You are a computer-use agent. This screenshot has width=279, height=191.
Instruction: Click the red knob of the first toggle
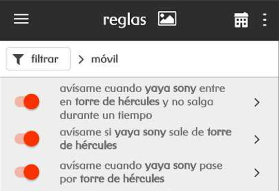tap(32, 101)
